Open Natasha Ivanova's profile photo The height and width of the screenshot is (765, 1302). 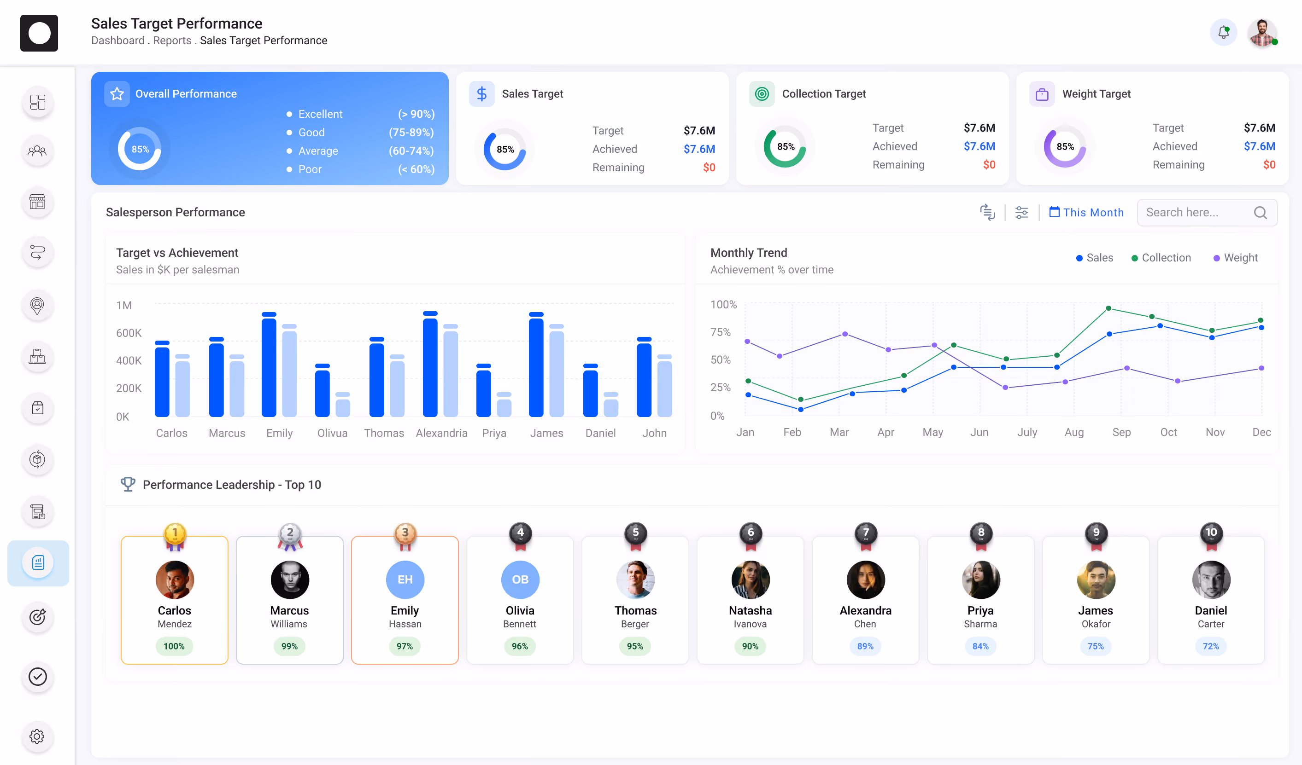[751, 580]
